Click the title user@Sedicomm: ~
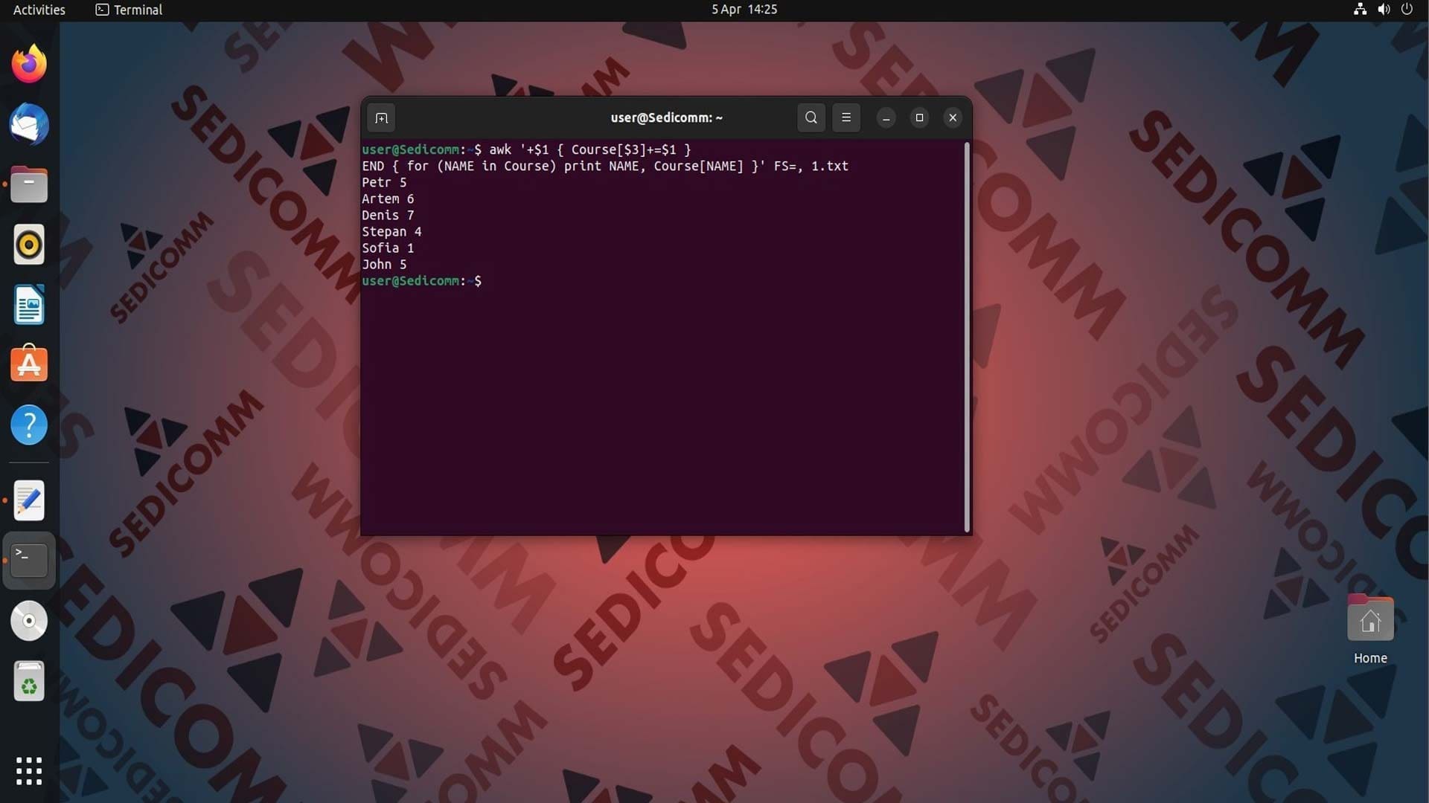Screen dimensions: 1429x803 tap(666, 117)
